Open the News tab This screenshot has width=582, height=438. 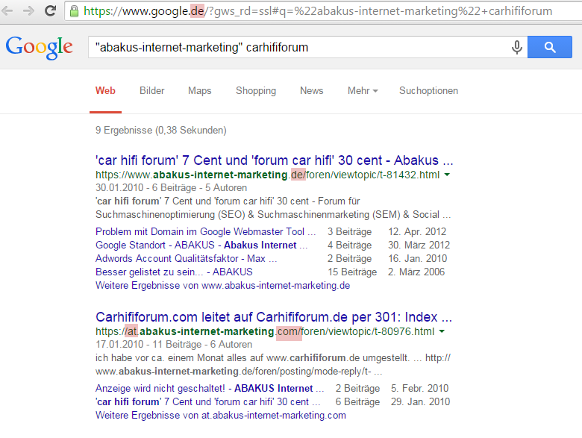pos(311,91)
